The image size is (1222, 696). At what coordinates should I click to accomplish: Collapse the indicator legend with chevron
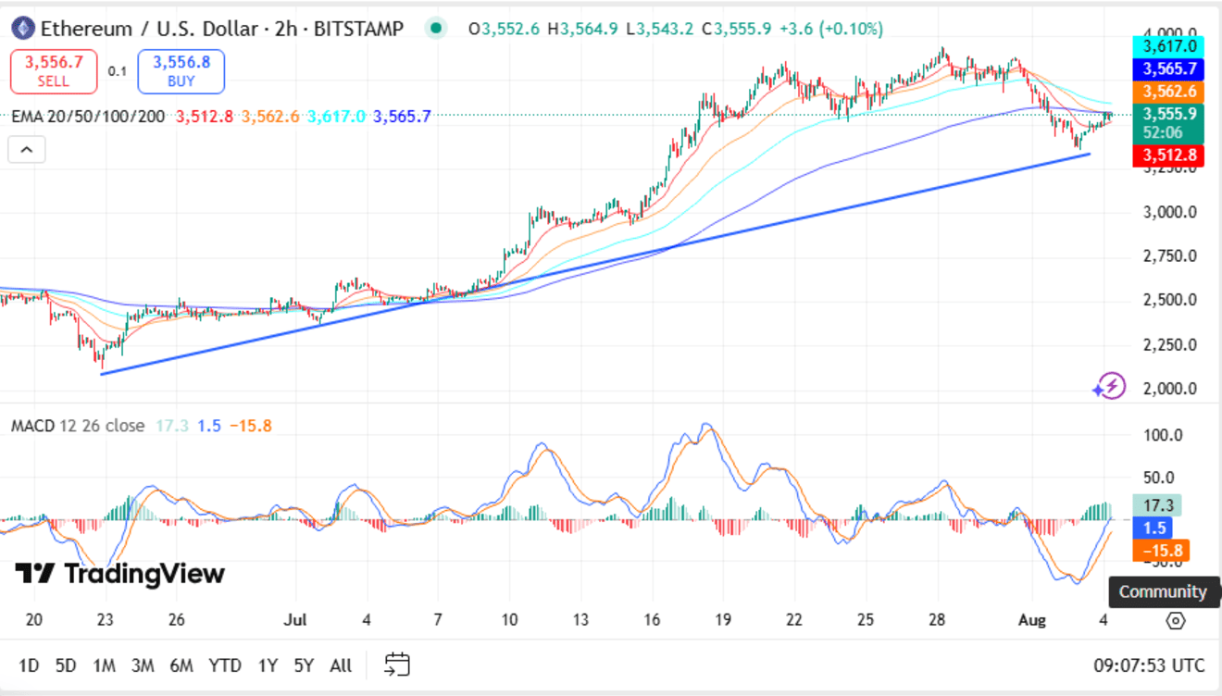27,149
